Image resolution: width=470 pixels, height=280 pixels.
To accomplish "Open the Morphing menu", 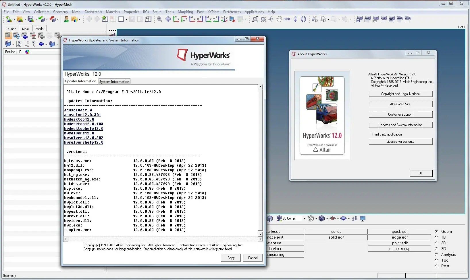I will [x=185, y=12].
